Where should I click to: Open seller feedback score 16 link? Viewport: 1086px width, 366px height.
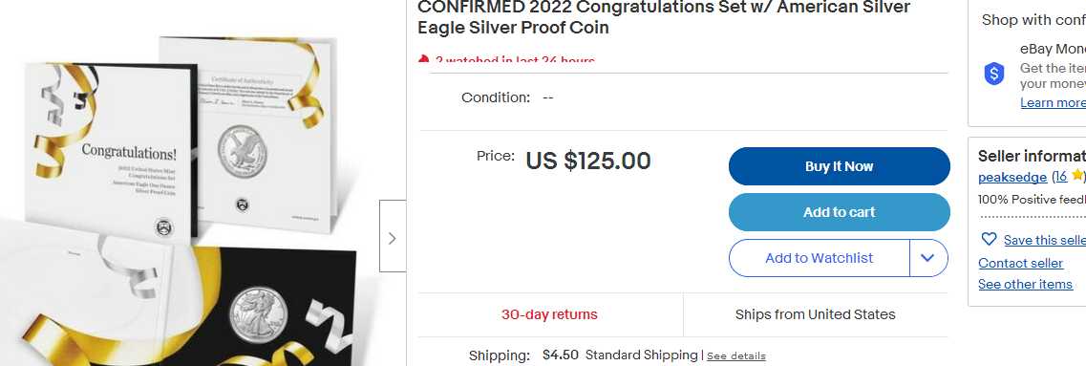pos(1063,177)
